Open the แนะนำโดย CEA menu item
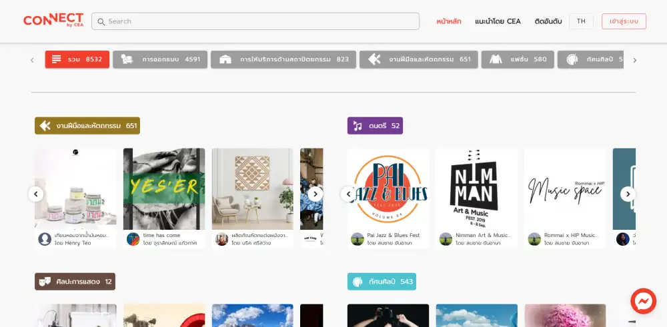 (498, 21)
